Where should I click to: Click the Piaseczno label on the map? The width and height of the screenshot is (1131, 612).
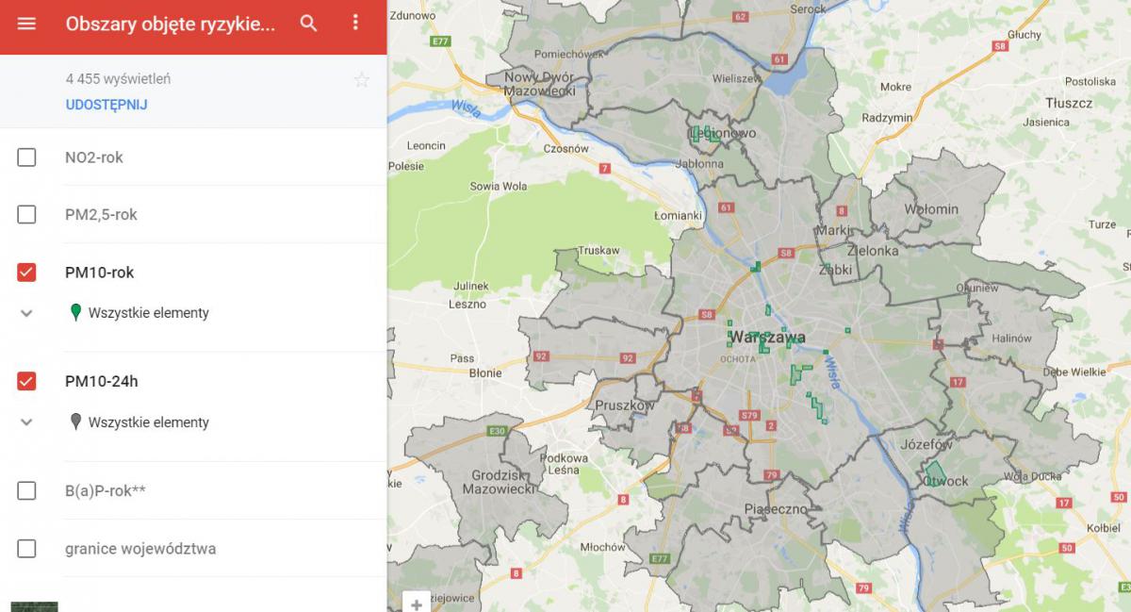[x=776, y=508]
